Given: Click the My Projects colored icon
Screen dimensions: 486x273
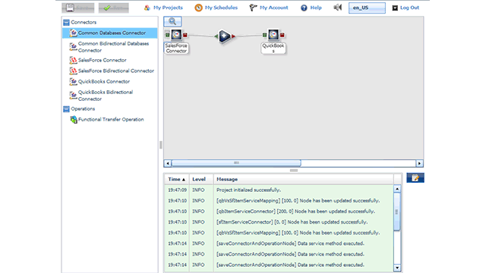Looking at the screenshot, I should point(147,8).
